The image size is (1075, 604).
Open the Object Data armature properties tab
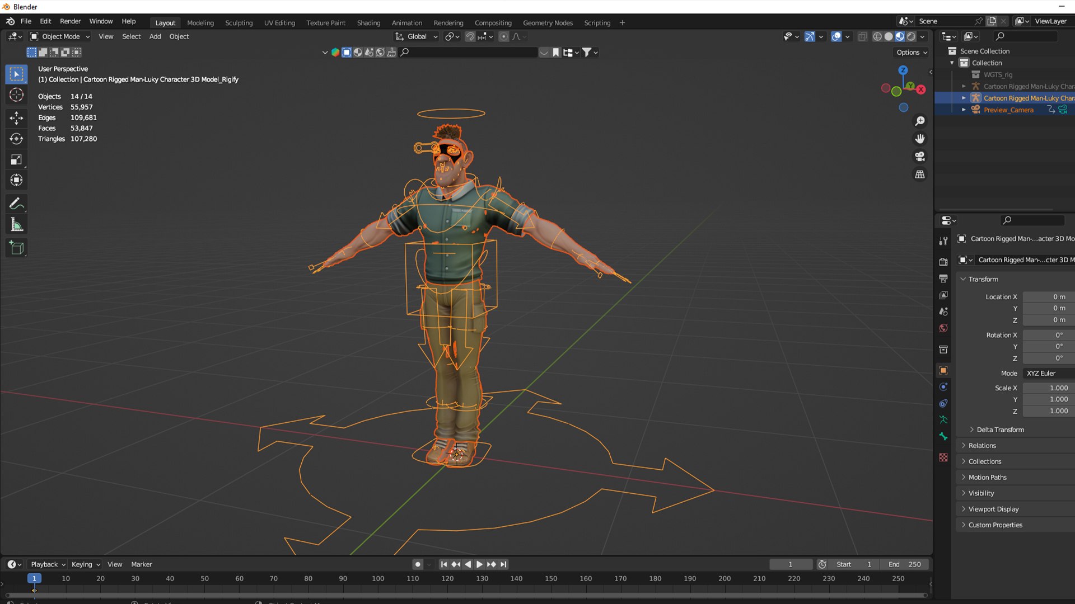943,420
